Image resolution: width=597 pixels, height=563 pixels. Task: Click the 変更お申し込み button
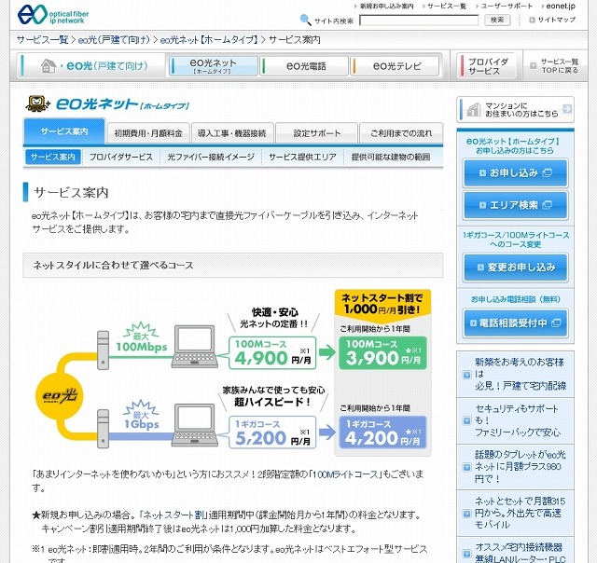(515, 267)
